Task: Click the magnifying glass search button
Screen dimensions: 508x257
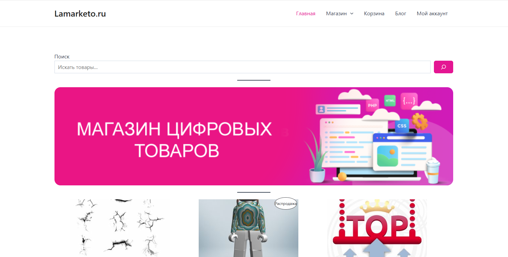Action: (x=443, y=67)
